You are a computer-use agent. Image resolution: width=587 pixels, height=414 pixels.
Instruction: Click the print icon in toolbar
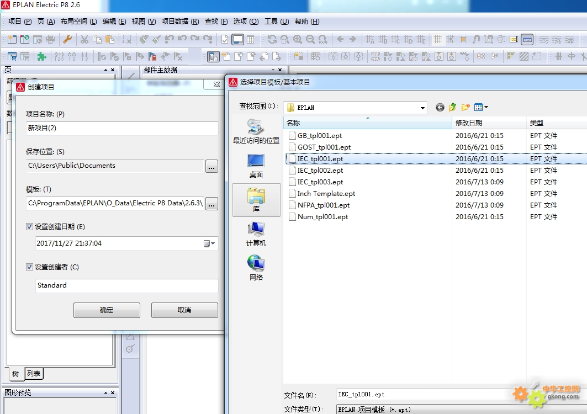(50, 39)
